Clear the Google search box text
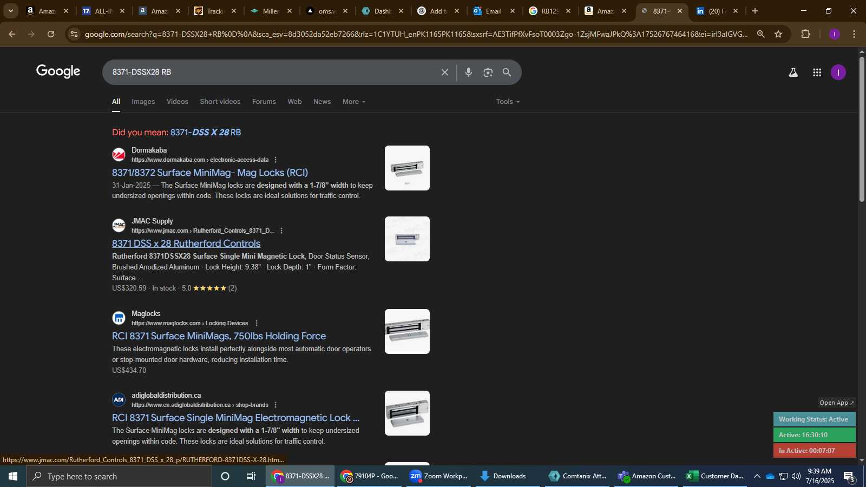Screen dimensions: 866x487 click(444, 72)
